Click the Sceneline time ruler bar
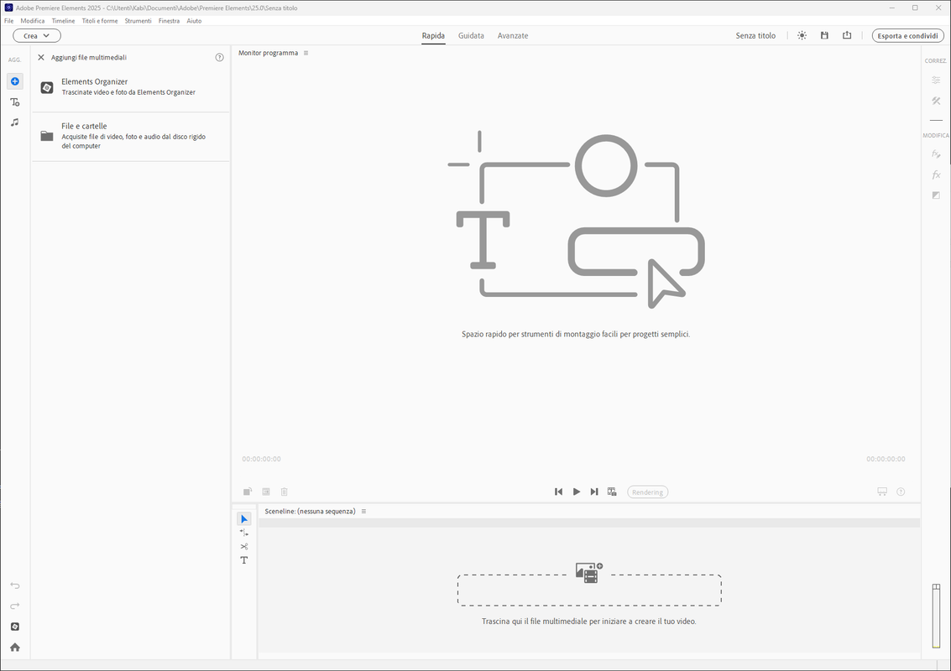951x671 pixels. (589, 523)
